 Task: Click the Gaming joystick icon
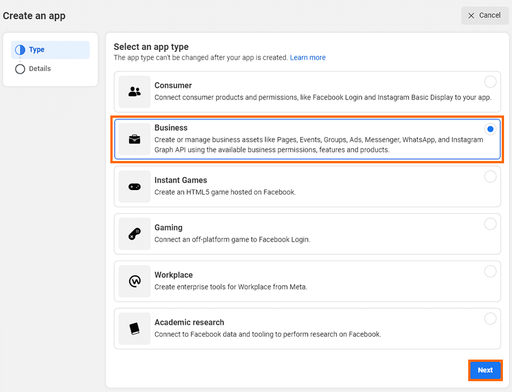coord(135,234)
